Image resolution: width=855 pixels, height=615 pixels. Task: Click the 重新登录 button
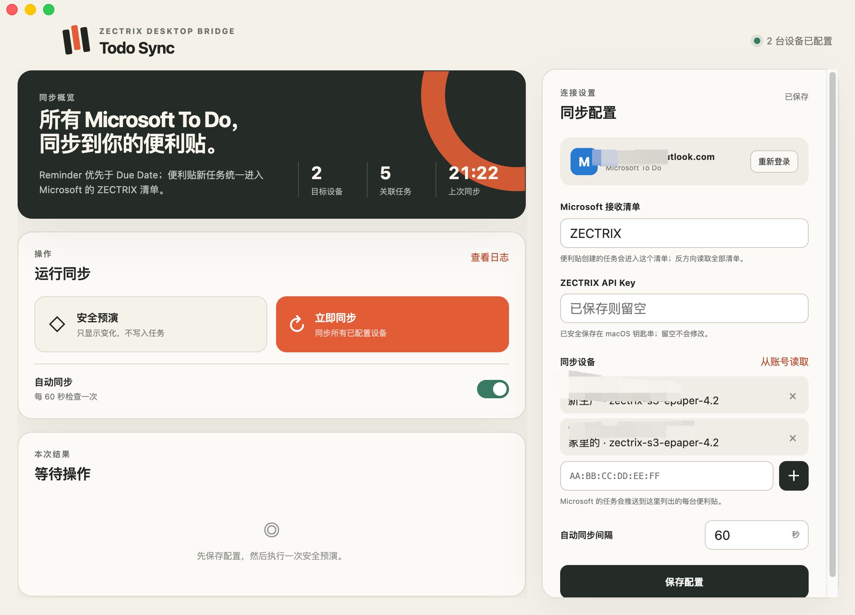click(774, 162)
